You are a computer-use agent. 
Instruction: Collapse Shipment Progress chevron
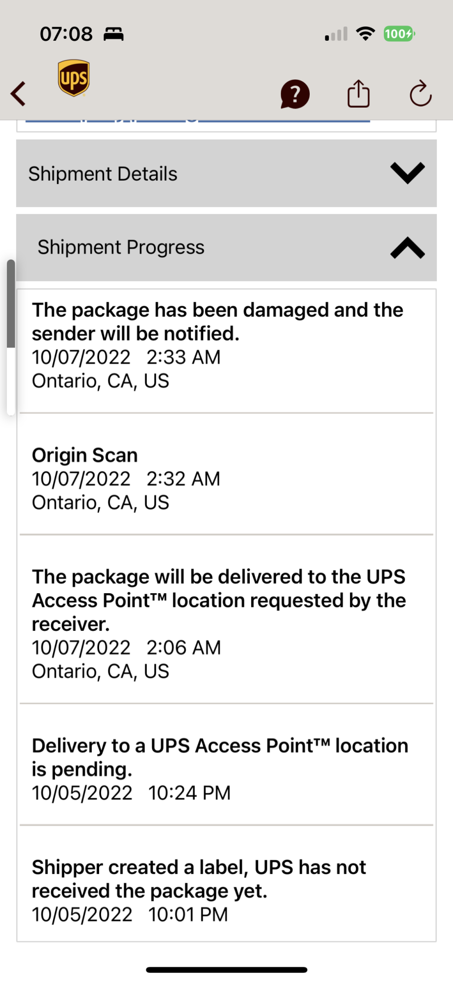coord(407,247)
